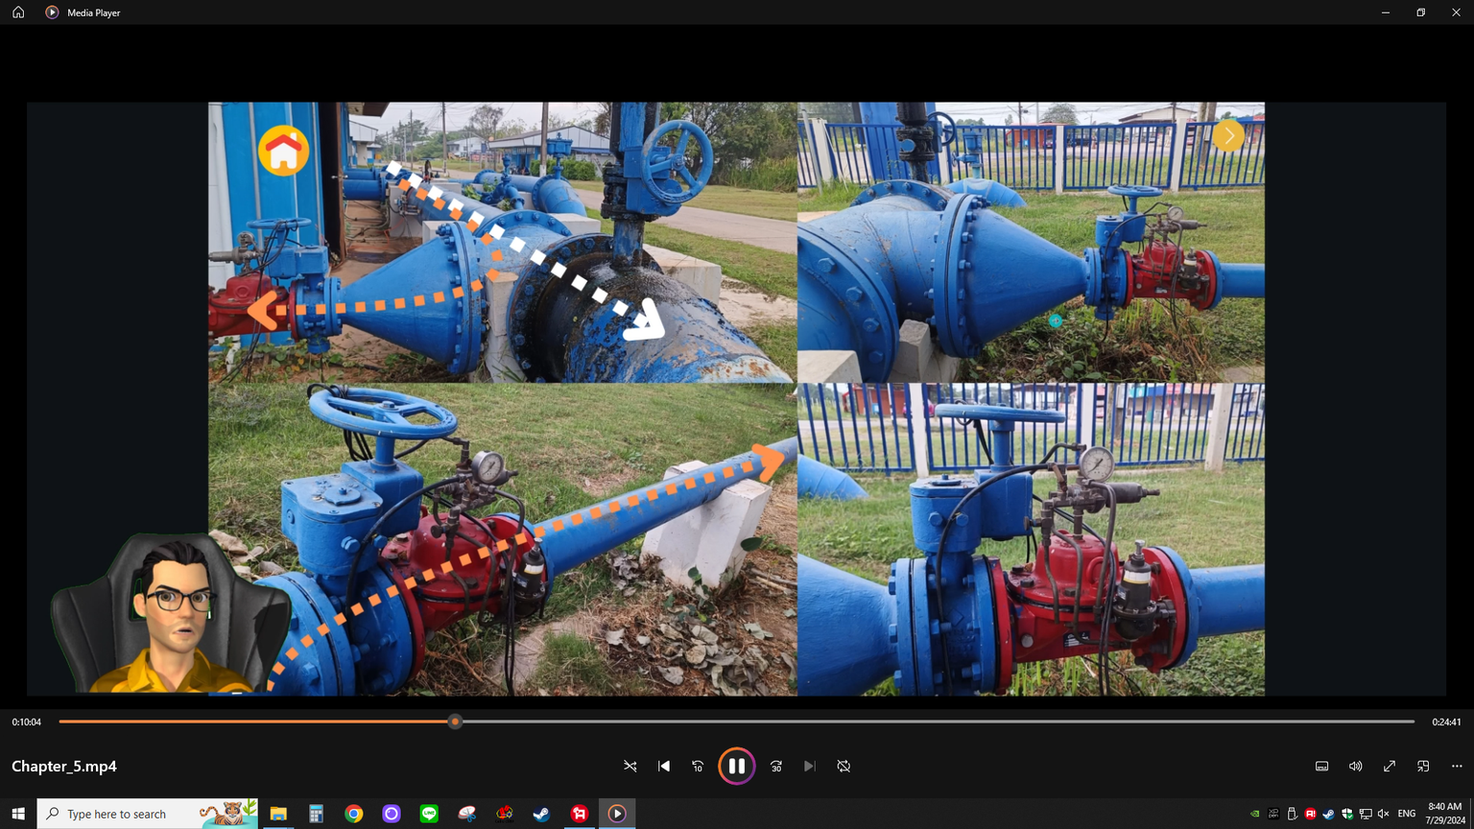Open the volume control

pos(1355,767)
